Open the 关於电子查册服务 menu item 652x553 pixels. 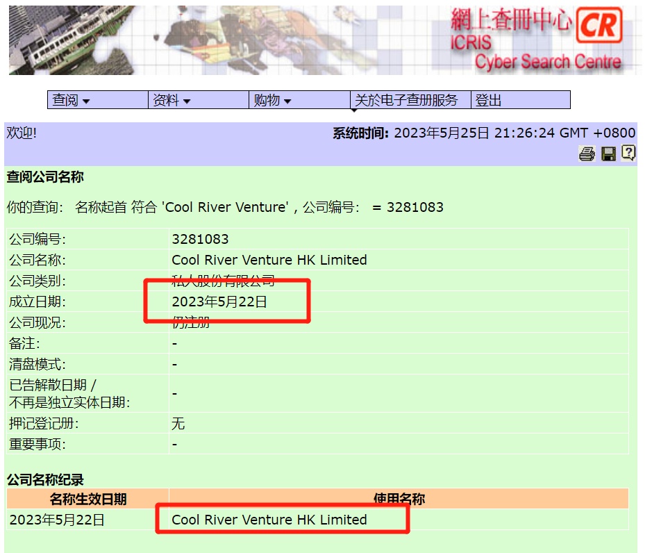coord(410,100)
